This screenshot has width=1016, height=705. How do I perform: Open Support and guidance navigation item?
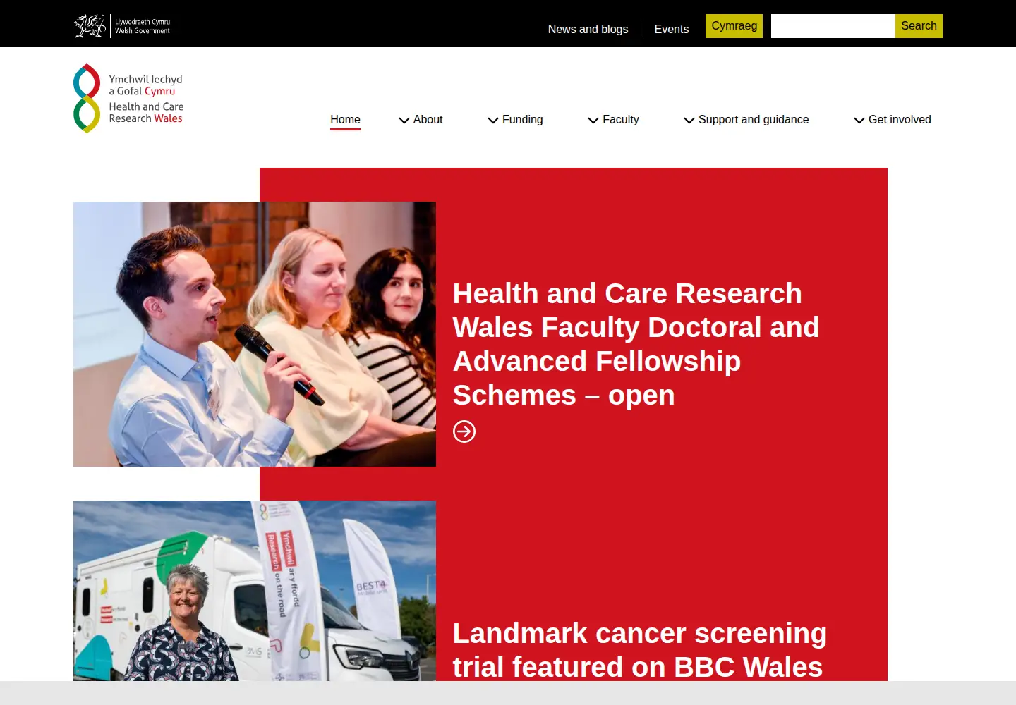tap(754, 120)
